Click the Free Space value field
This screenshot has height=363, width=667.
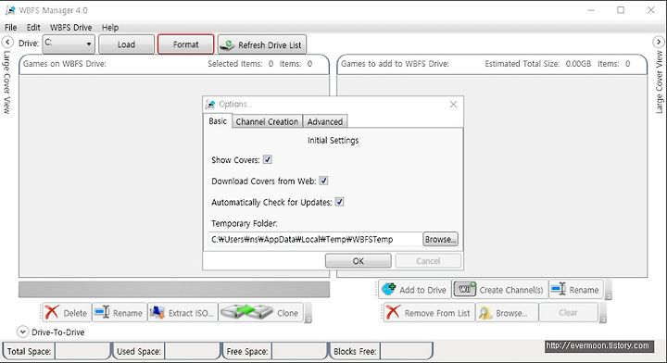299,351
